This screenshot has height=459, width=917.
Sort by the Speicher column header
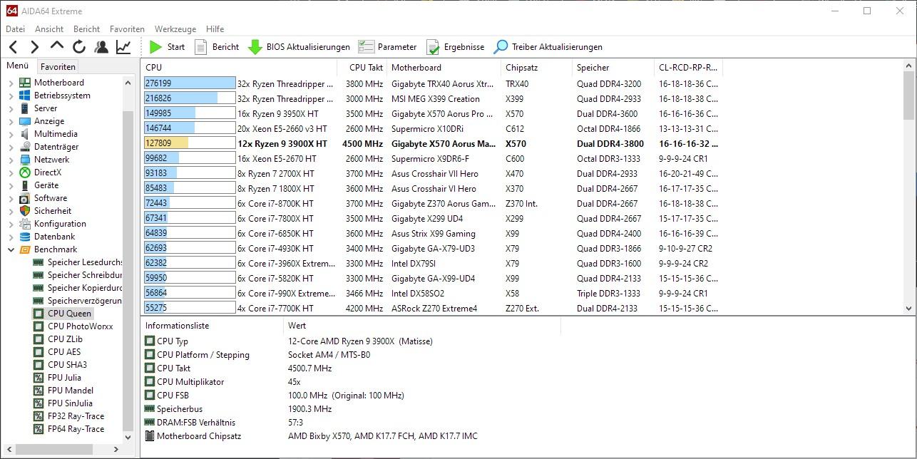[613, 68]
